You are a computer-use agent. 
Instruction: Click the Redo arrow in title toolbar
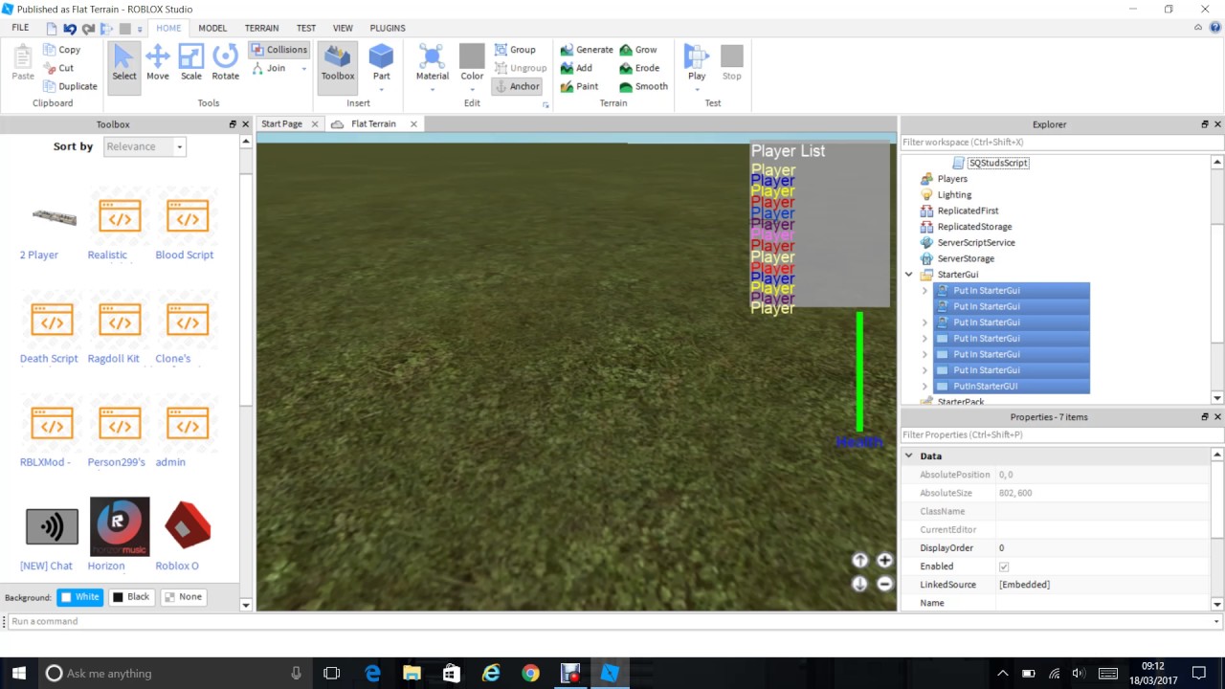(88, 29)
